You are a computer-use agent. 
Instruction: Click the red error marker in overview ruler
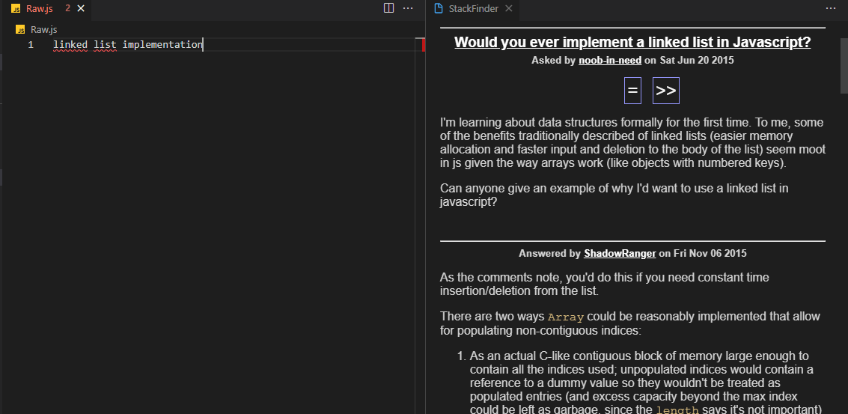pos(424,46)
